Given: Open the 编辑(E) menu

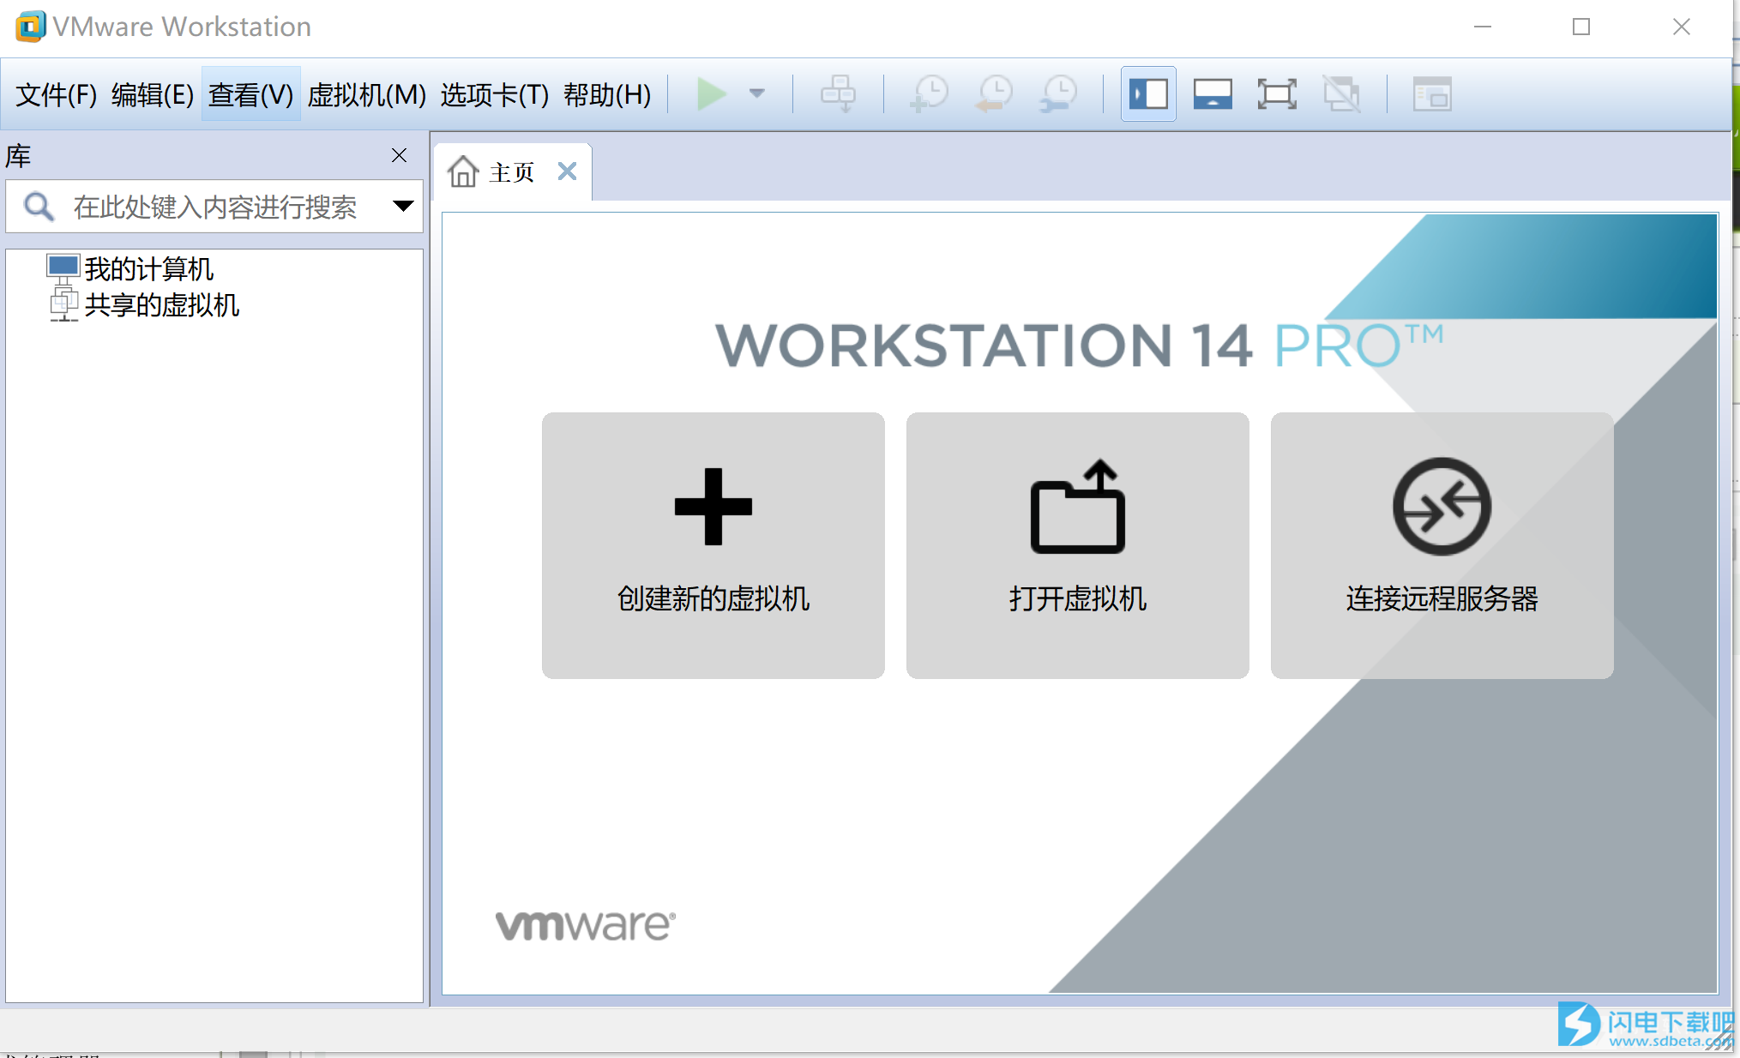Looking at the screenshot, I should click(153, 94).
